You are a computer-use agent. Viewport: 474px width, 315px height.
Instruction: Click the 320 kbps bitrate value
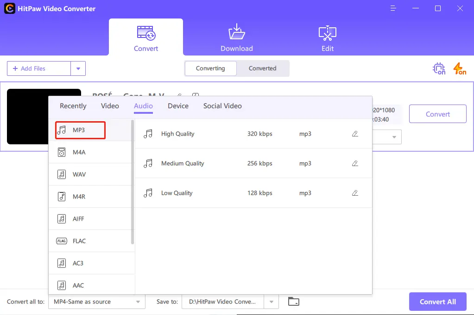point(259,134)
